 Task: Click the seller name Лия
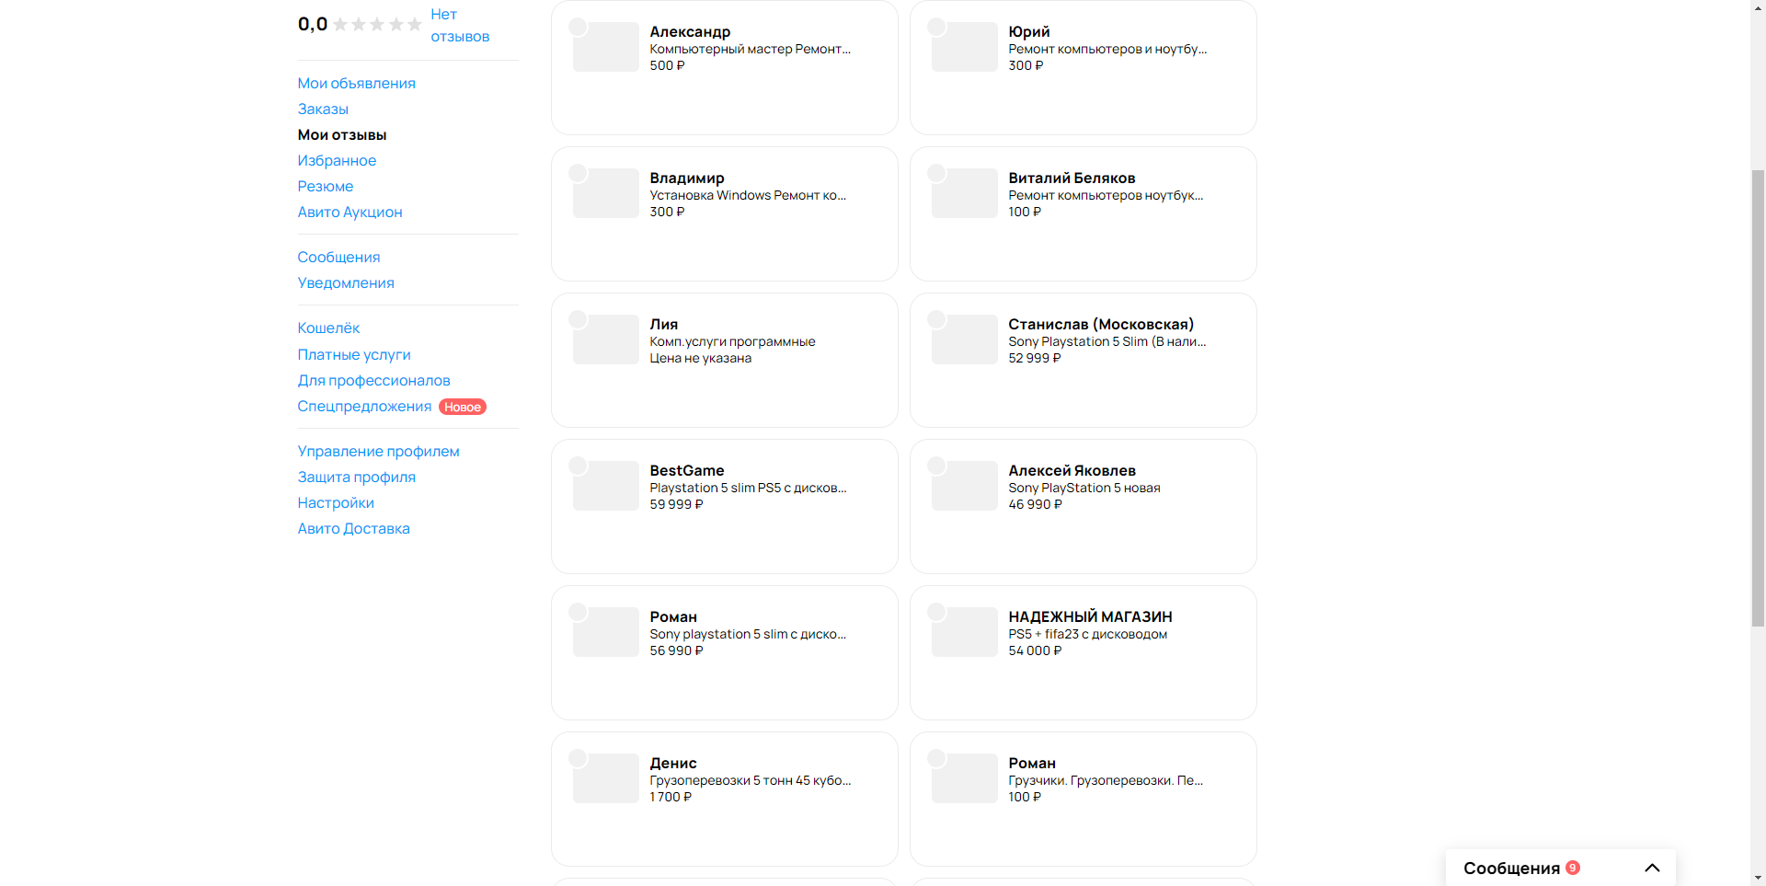coord(664,325)
